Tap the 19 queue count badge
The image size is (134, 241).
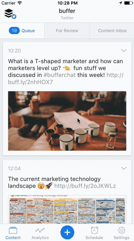(14, 30)
